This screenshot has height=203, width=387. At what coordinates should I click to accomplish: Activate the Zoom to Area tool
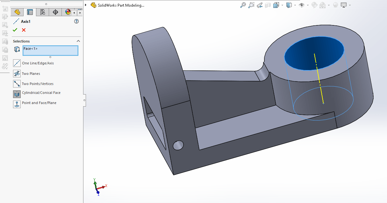tap(251, 5)
